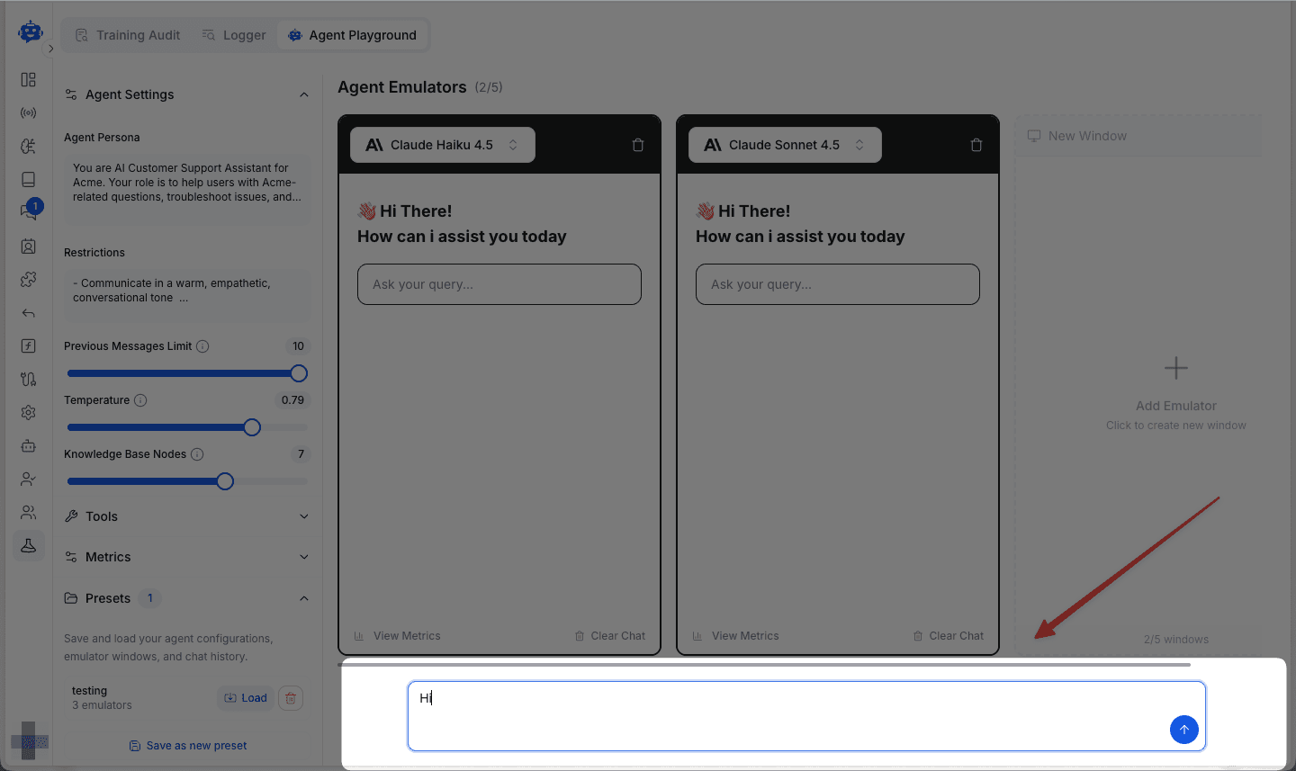Click the flask playground sidebar icon
The image size is (1296, 771).
(29, 545)
